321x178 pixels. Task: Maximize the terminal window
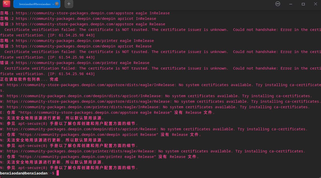303,4
